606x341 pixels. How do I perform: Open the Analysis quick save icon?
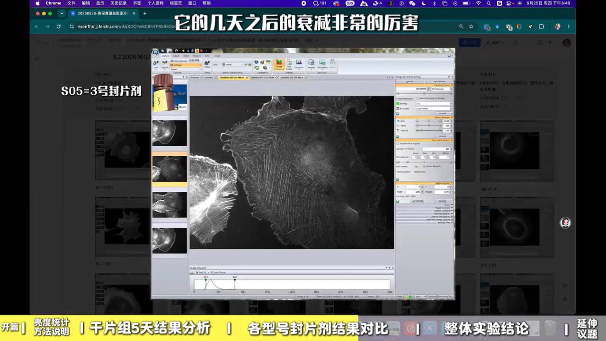[x=311, y=64]
